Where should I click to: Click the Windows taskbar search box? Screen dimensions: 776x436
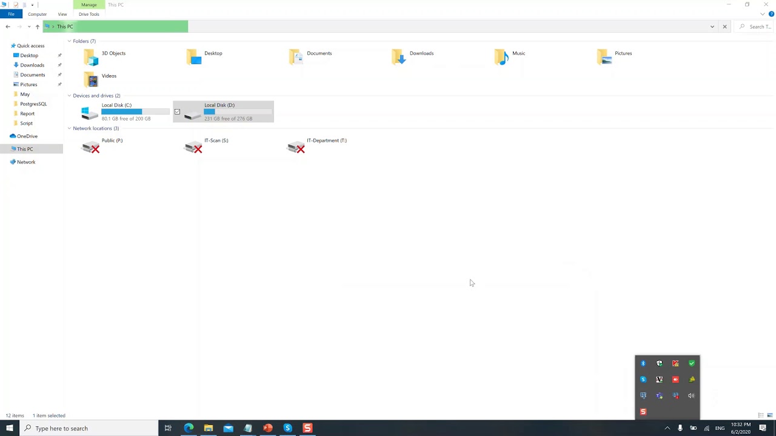[x=89, y=428]
